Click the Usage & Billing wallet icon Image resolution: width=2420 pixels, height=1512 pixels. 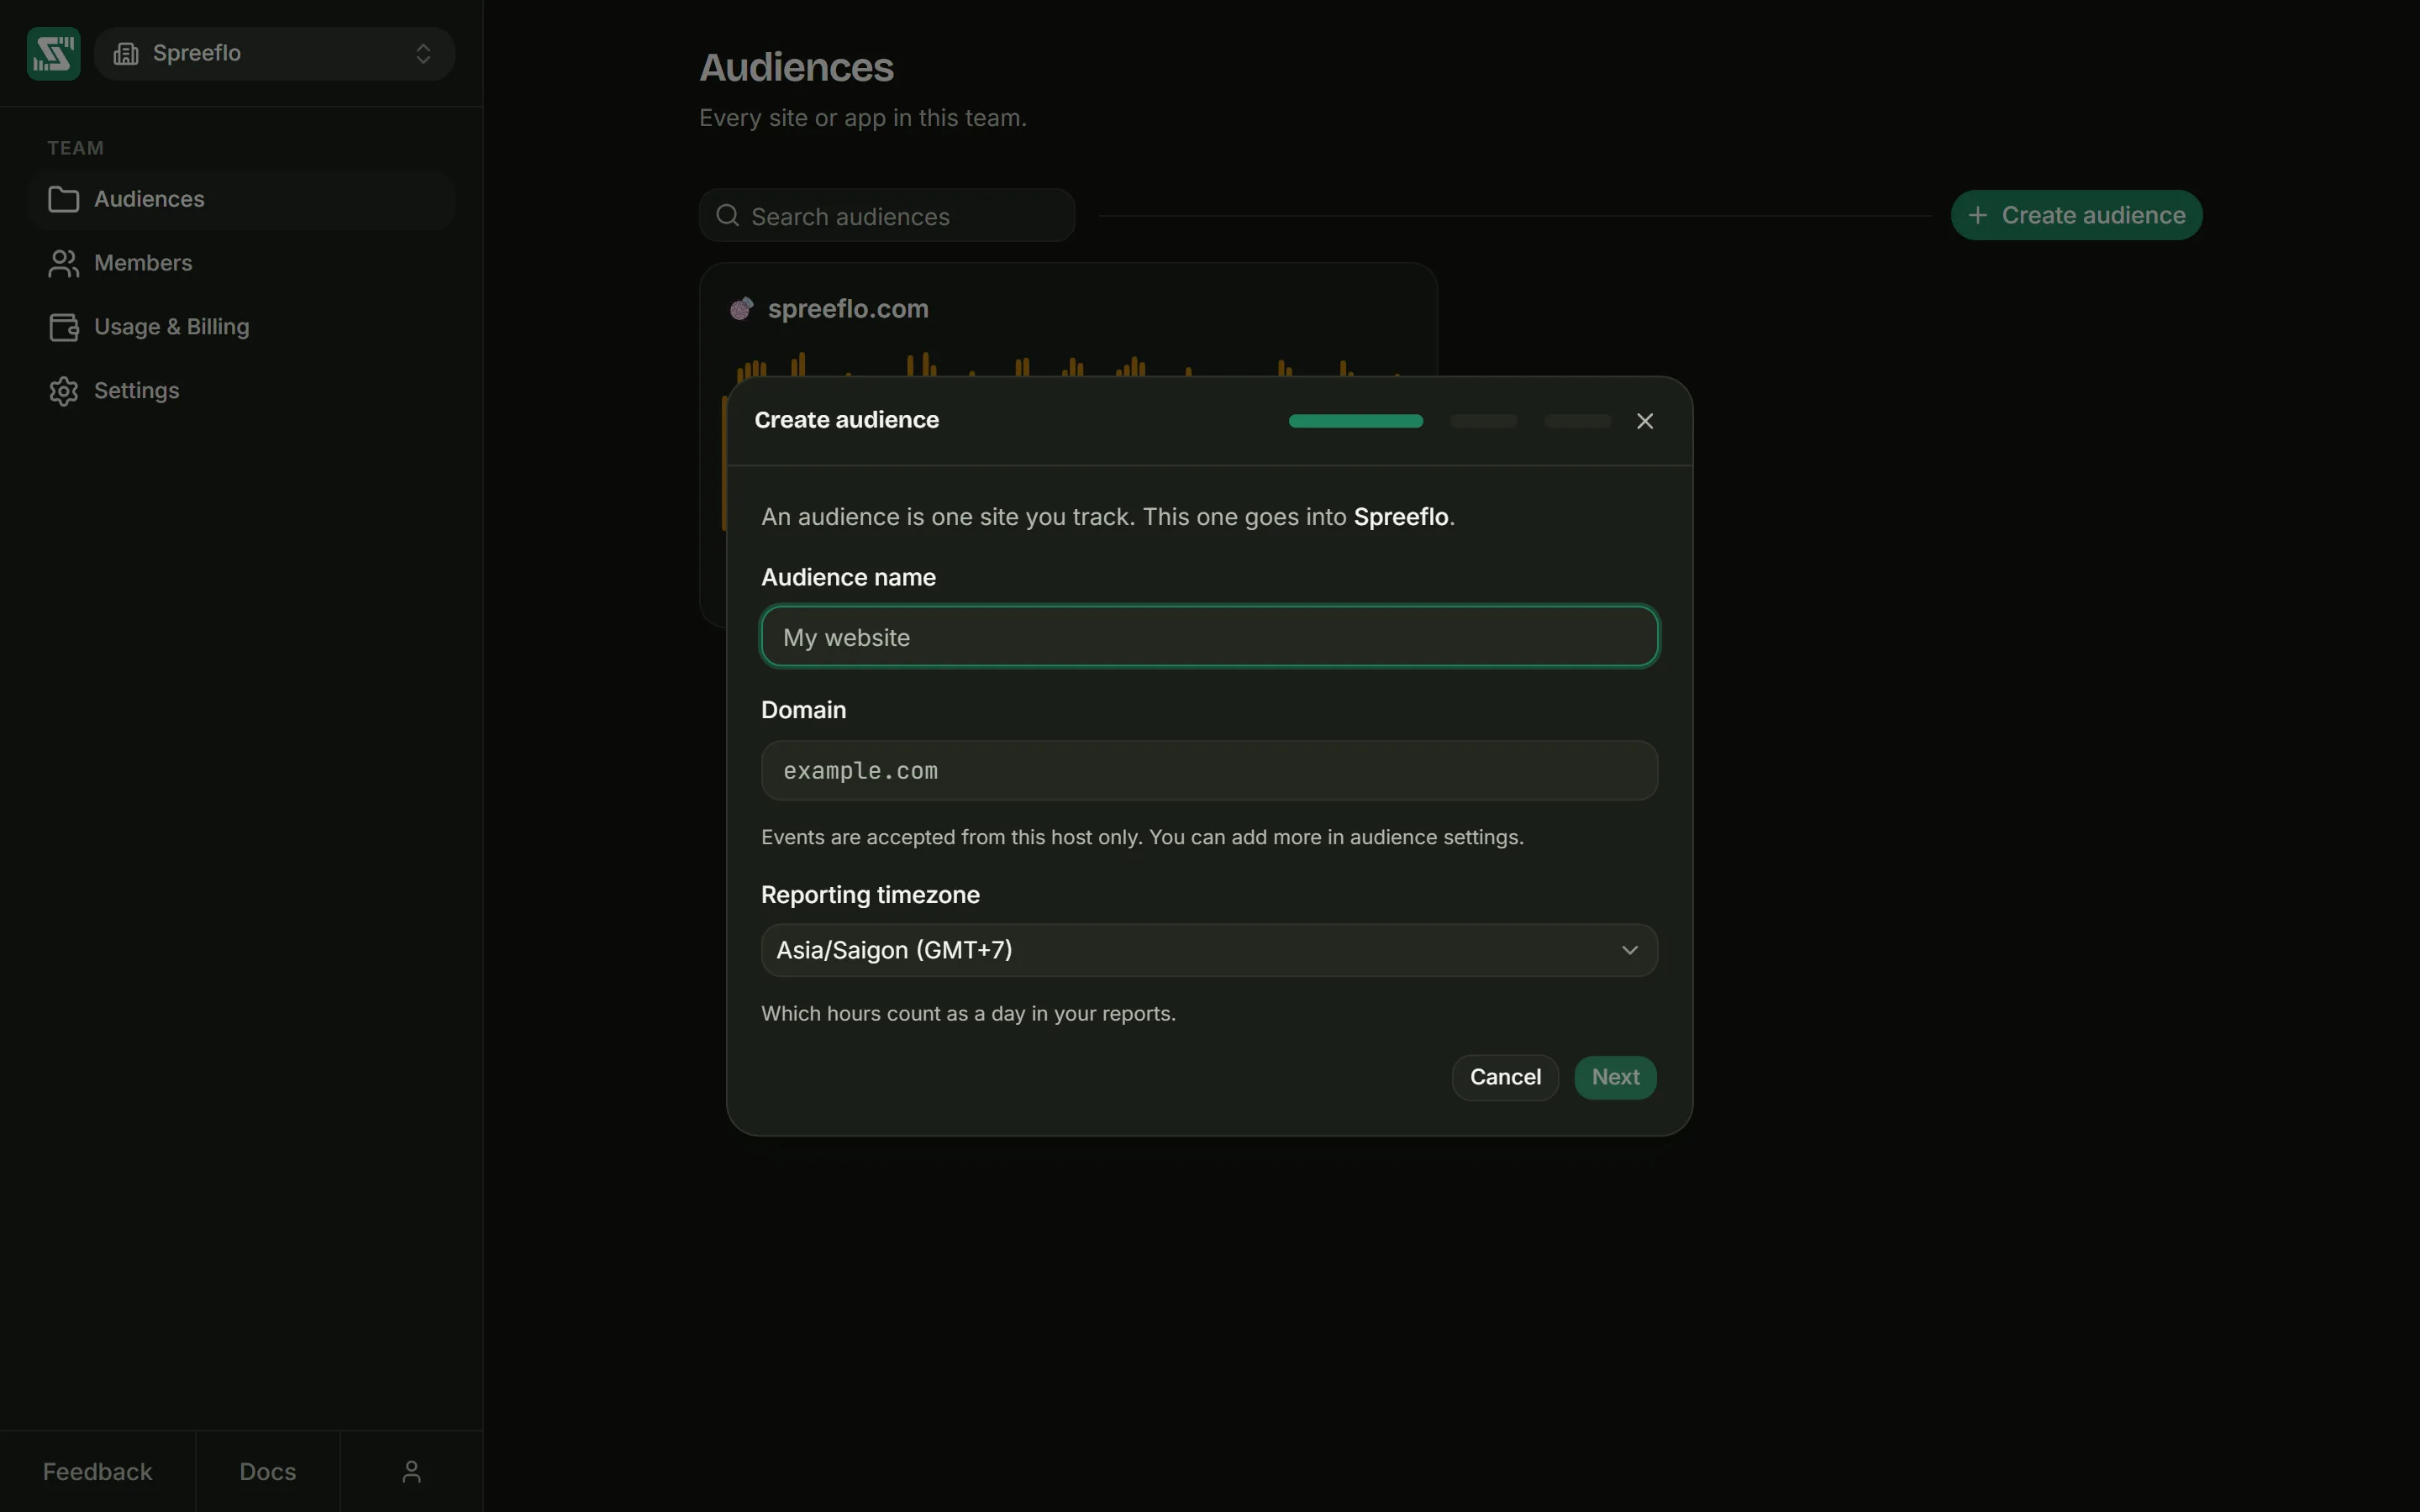coord(64,327)
